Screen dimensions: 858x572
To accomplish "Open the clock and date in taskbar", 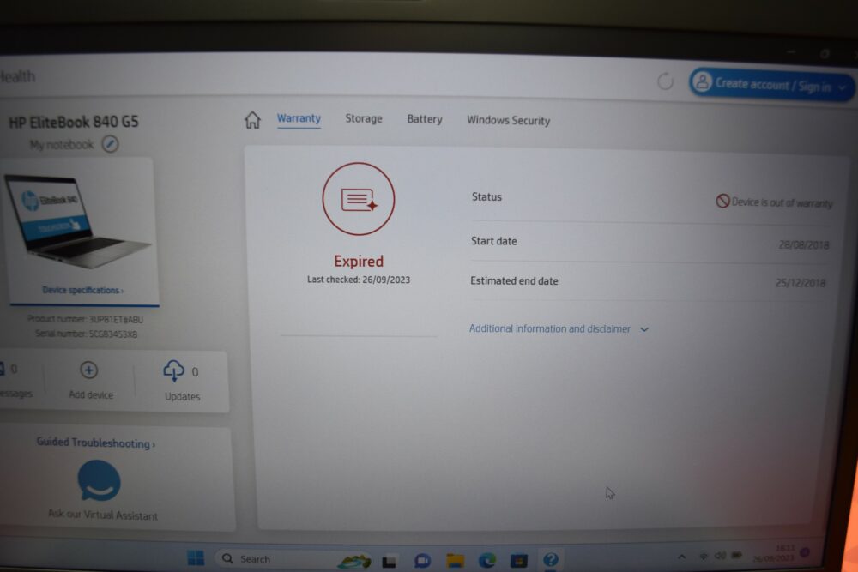I will click(x=774, y=553).
